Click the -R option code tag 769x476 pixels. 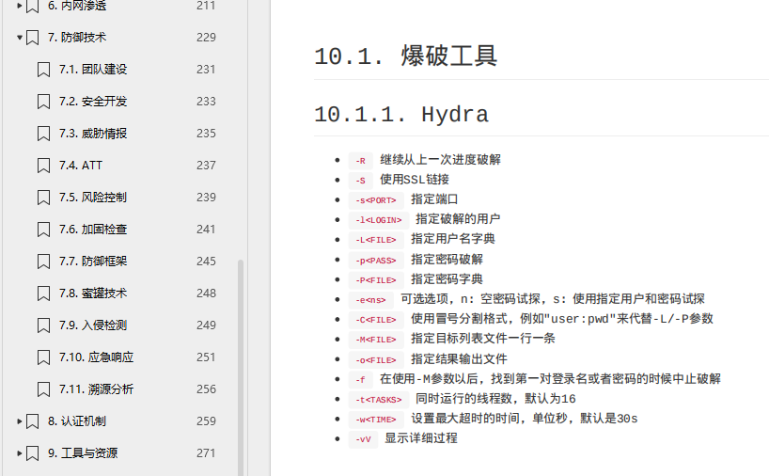coord(360,161)
